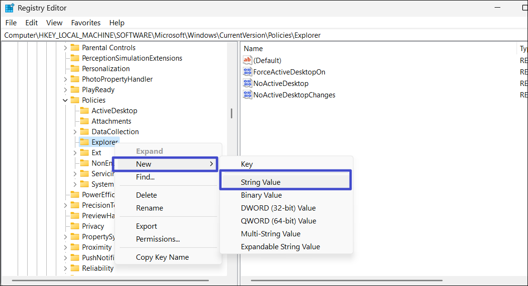This screenshot has height=286, width=528.
Task: Click the Attachments folder icon
Action: click(84, 121)
